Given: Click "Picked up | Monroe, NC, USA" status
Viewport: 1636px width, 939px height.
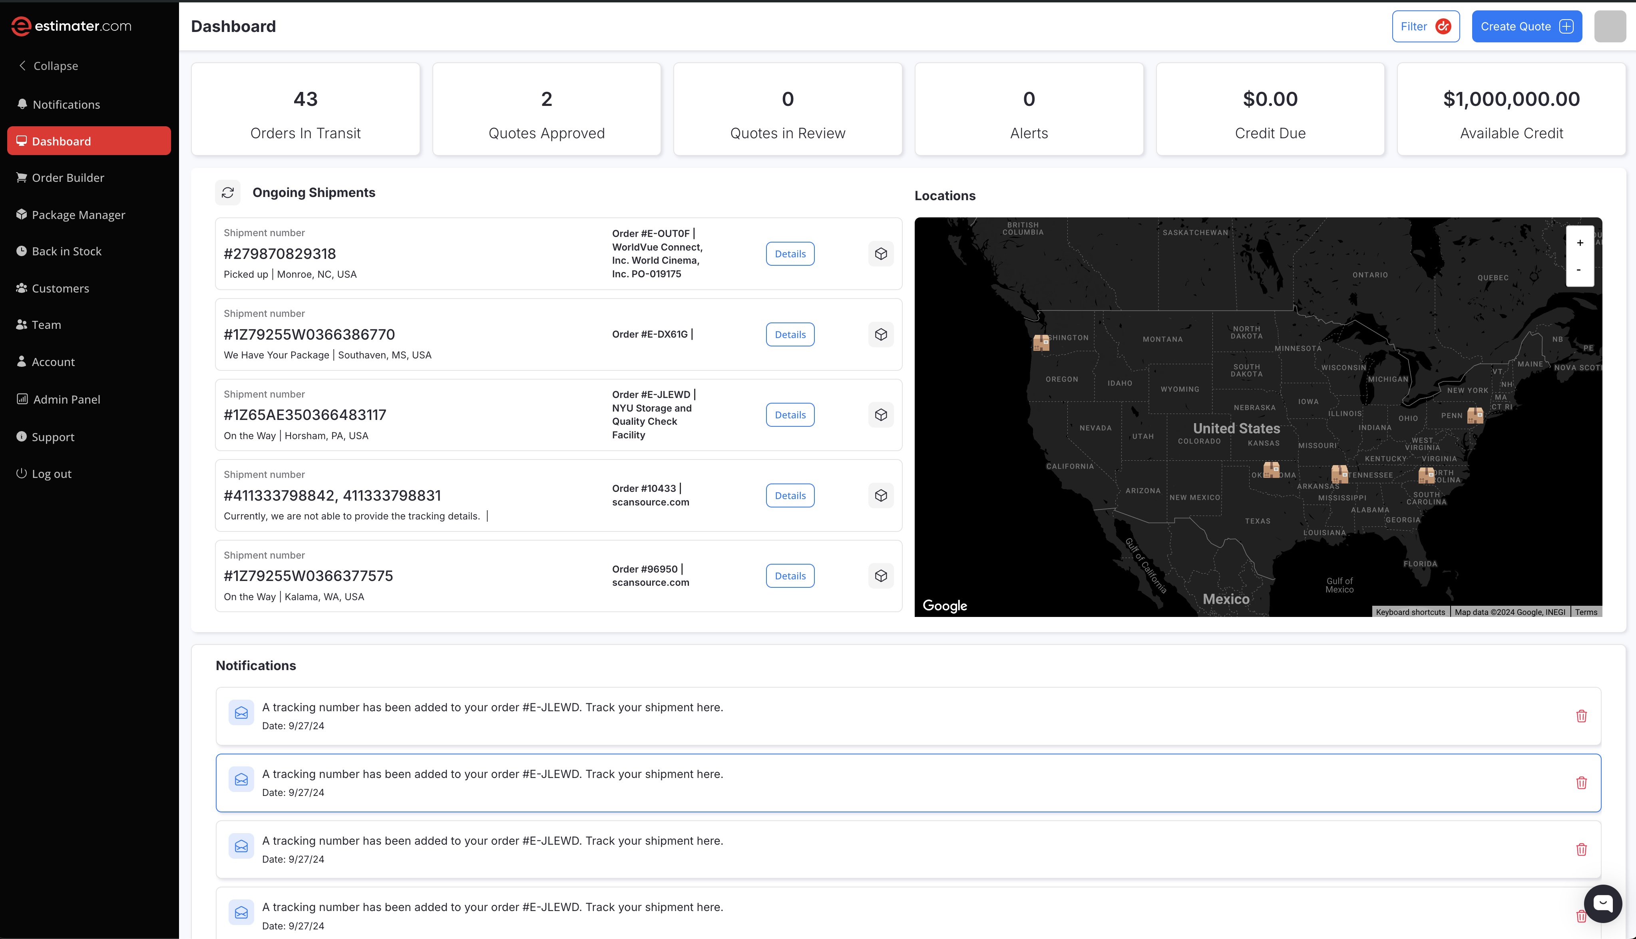Looking at the screenshot, I should pos(290,274).
